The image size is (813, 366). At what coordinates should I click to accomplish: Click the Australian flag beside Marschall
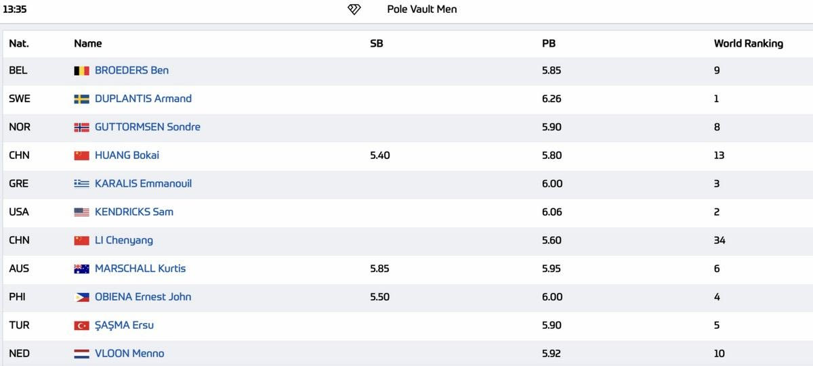coord(81,269)
